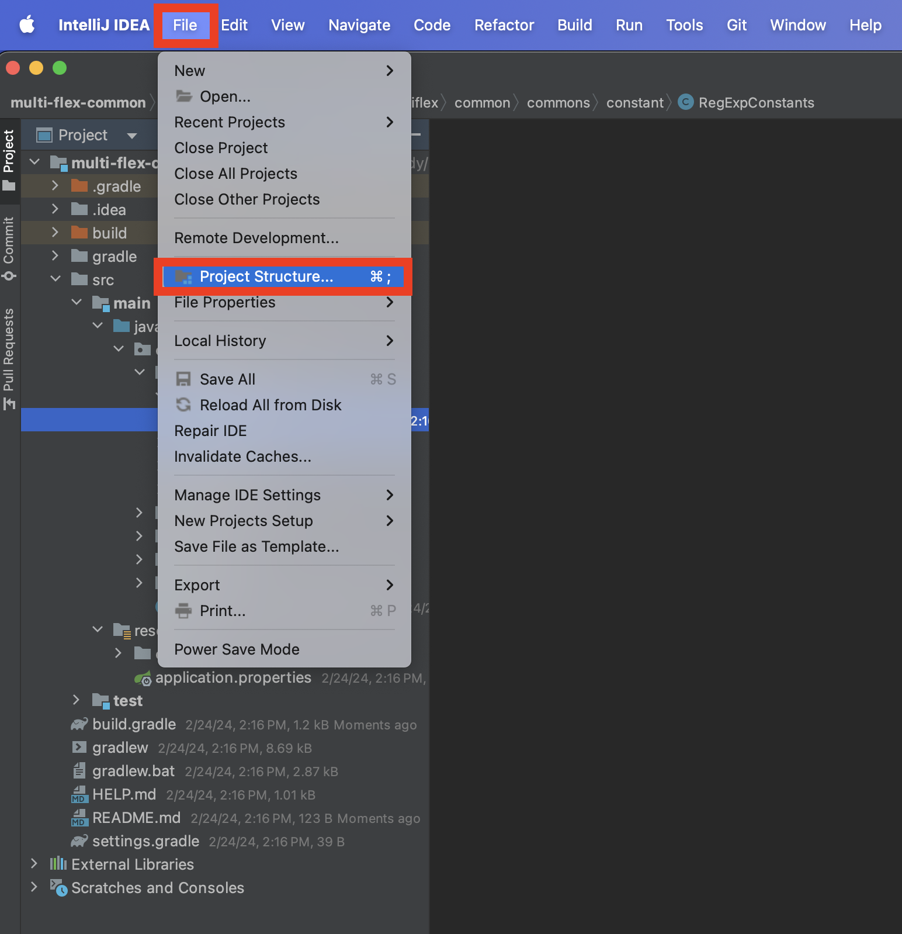This screenshot has width=902, height=934.
Task: Click the Apple logo menu
Action: pos(27,25)
